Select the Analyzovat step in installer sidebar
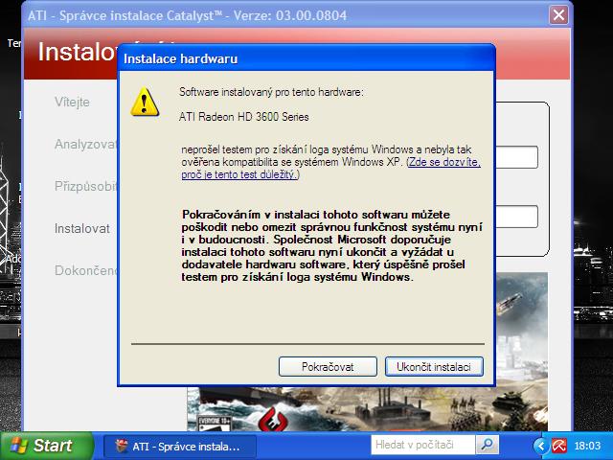The height and width of the screenshot is (460, 613). point(85,144)
